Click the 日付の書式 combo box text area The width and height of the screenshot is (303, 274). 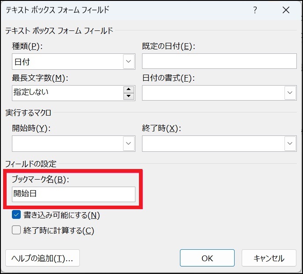(213, 93)
